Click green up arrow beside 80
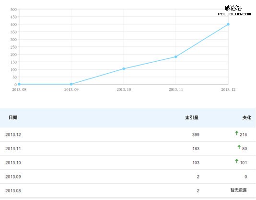This screenshot has height=200, width=256. 239,147
